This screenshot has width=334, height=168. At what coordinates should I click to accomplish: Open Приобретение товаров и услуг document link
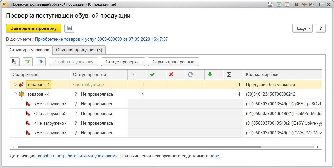pos(101,39)
